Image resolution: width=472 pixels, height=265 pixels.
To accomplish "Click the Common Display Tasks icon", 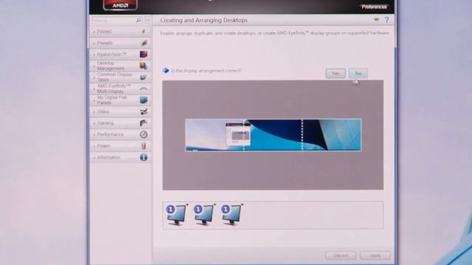I will [143, 77].
